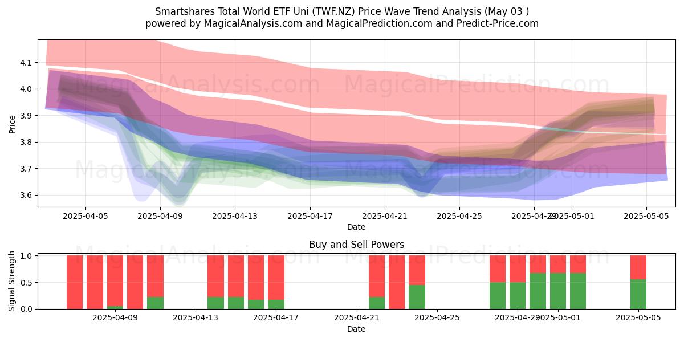The height and width of the screenshot is (342, 684).
Task: Click red segment of the 2025-05-05 bar
Action: point(638,267)
